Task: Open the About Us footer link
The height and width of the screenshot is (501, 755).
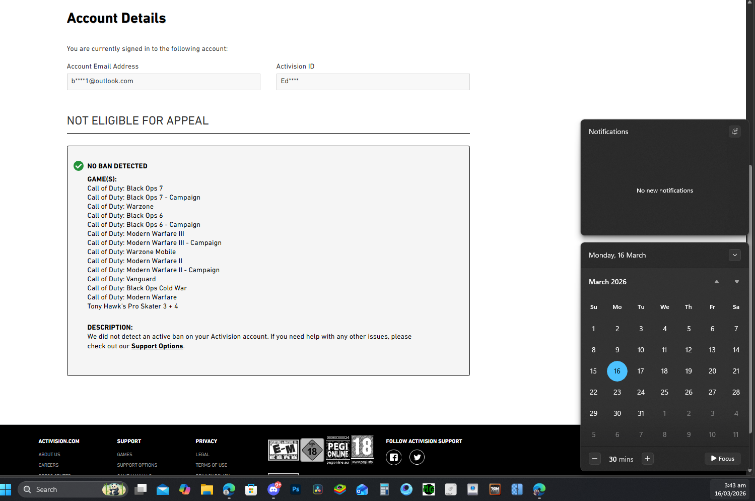Action: (49, 455)
